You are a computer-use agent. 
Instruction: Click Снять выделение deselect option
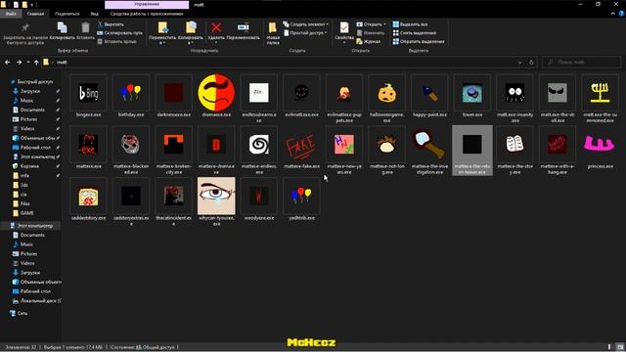tap(415, 32)
